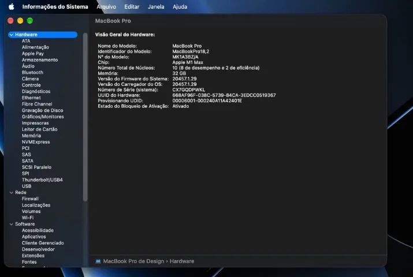Screen dimensions: 413x277
Task: Select the Hardware category in sidebar
Action: pos(43,35)
